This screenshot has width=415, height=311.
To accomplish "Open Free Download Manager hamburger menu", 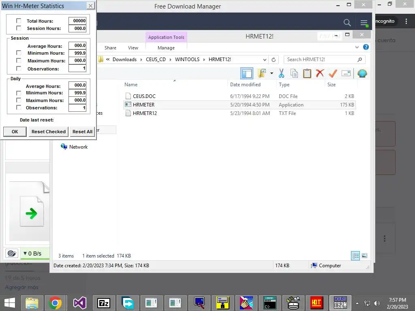I will pos(364,23).
